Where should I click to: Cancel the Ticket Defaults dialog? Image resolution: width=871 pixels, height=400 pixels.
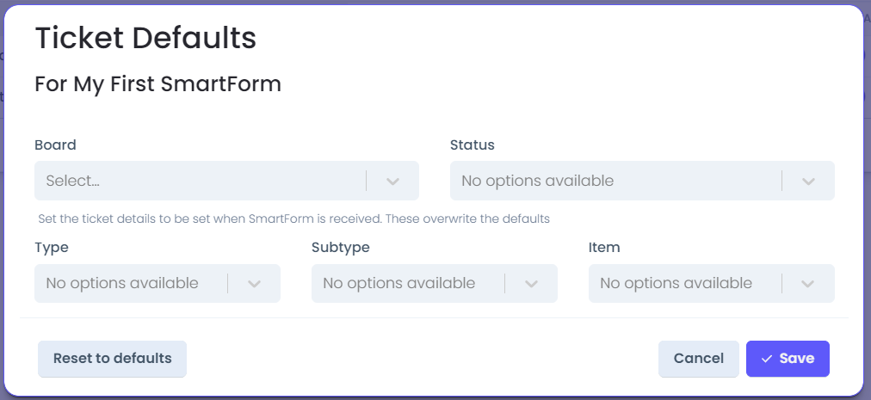[699, 359]
